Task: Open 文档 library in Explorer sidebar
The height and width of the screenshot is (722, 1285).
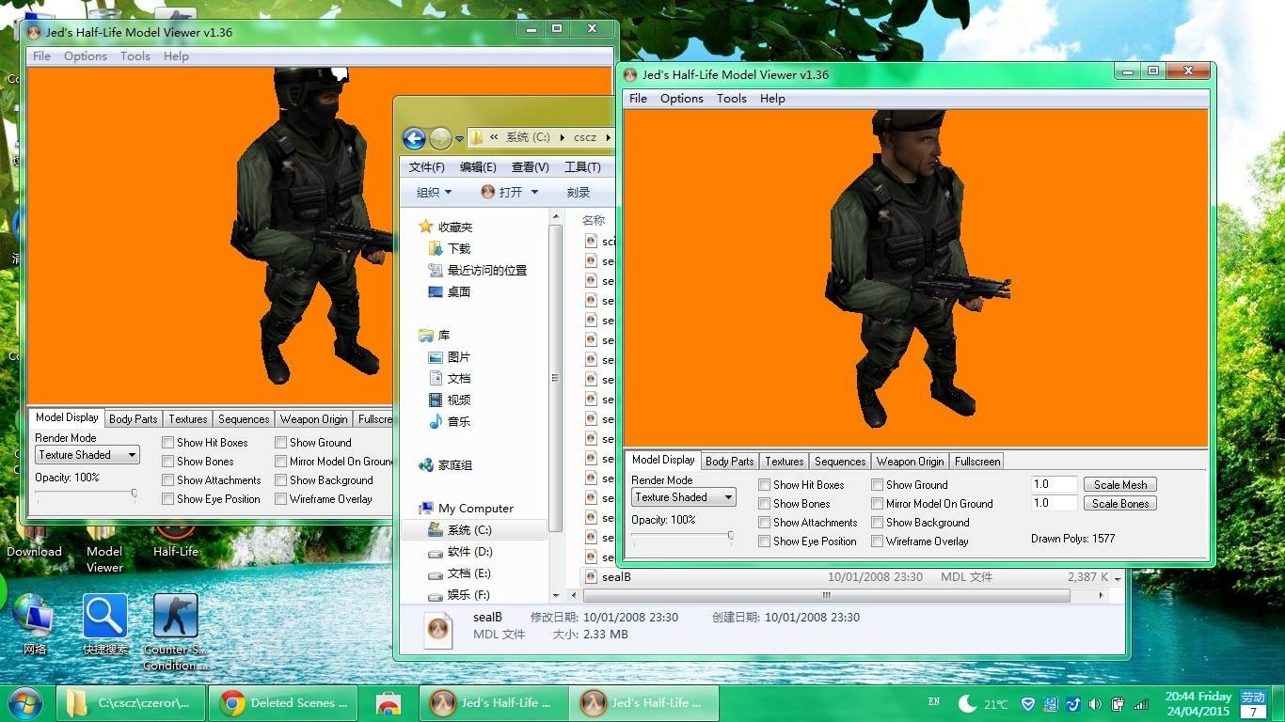Action: tap(449, 378)
